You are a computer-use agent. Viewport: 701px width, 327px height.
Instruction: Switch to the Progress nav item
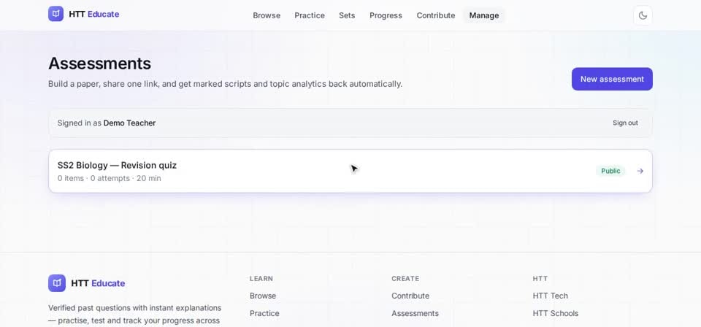click(x=386, y=15)
